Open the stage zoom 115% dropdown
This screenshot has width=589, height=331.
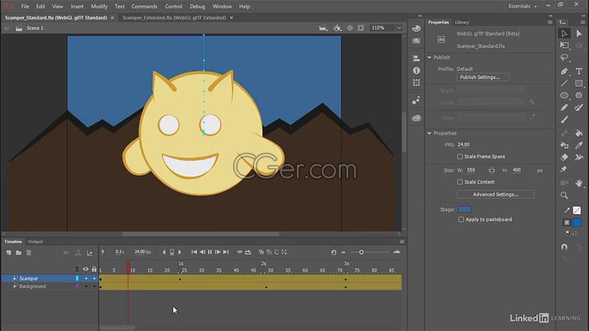(399, 28)
